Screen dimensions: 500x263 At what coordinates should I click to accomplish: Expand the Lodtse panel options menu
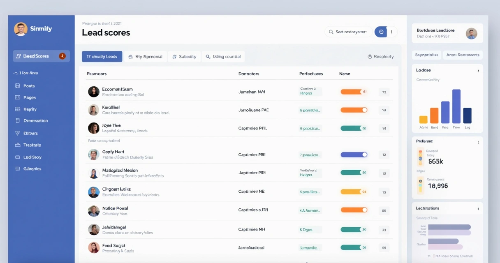point(478,71)
